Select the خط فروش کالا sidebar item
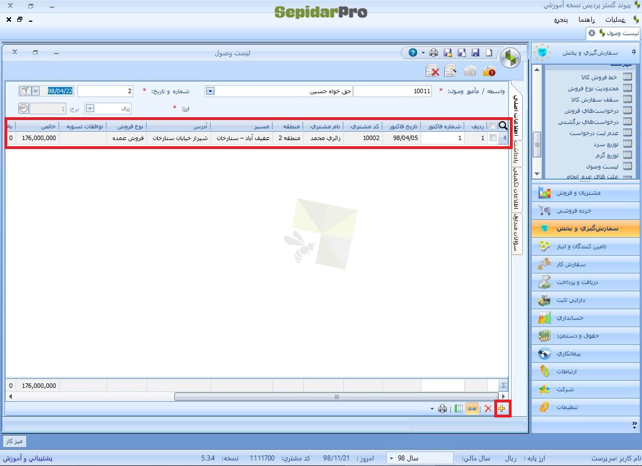 [x=599, y=77]
